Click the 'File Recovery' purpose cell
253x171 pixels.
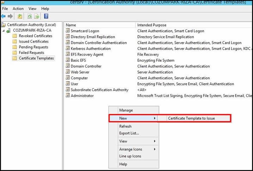(x=148, y=54)
